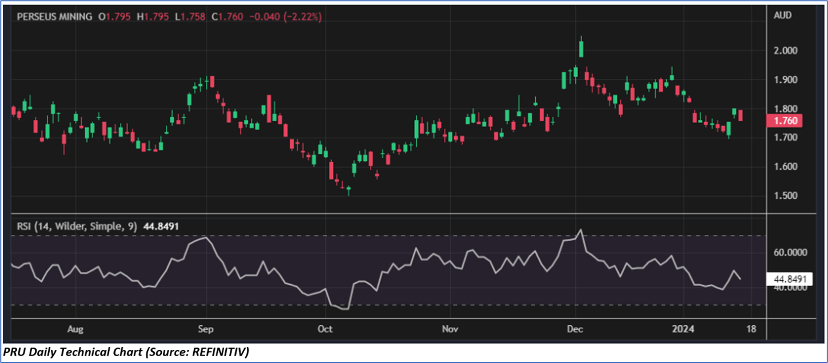
Task: Click the Nov date axis label
Action: click(450, 329)
